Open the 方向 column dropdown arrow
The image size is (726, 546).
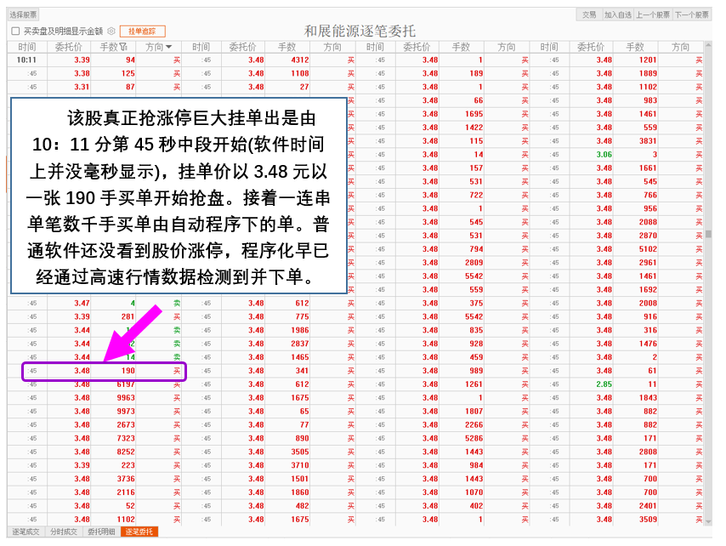(169, 47)
